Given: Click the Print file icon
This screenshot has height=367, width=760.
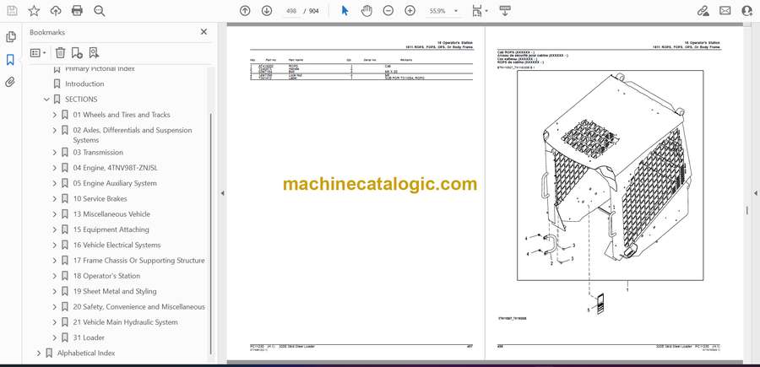Looking at the screenshot, I should click(x=78, y=11).
